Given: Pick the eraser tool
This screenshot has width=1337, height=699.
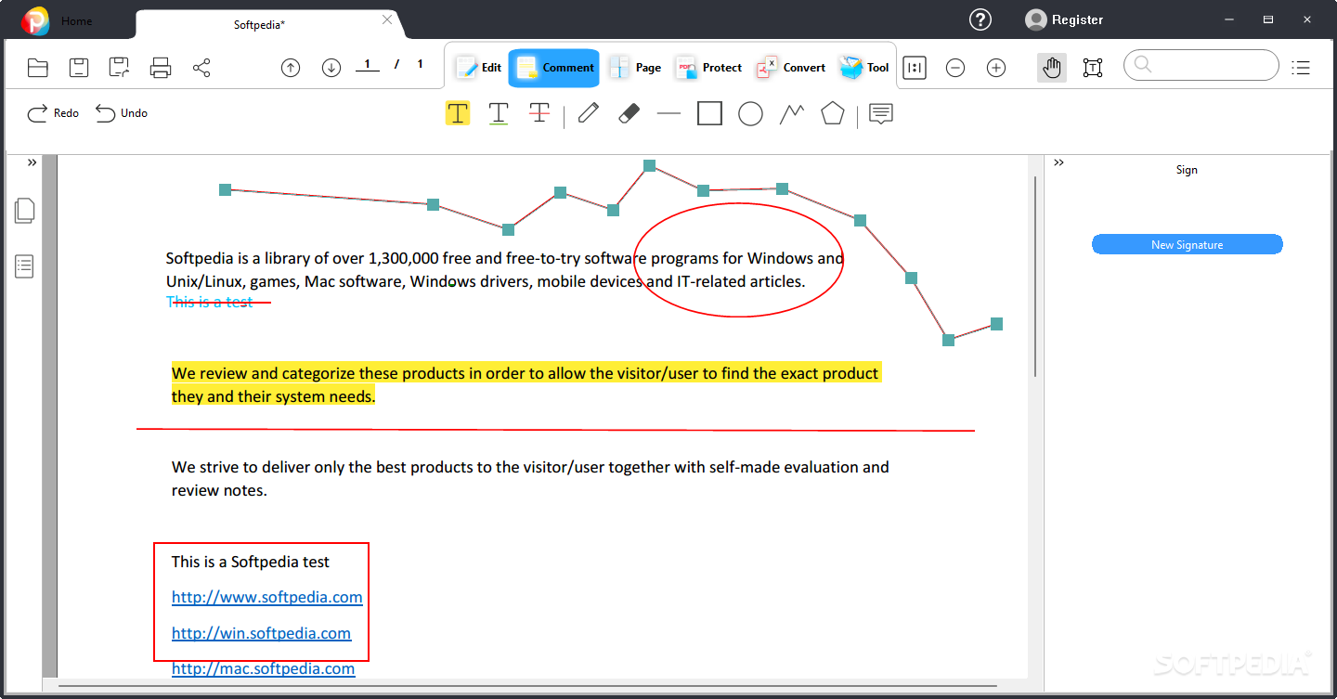Looking at the screenshot, I should click(x=629, y=113).
